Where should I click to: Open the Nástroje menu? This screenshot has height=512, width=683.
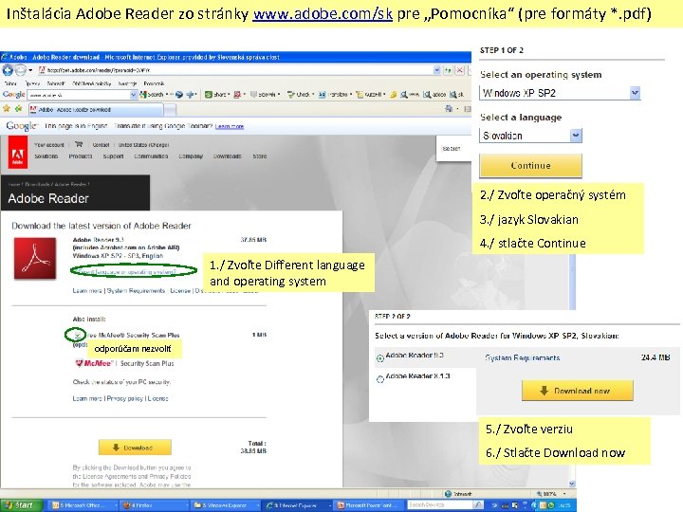(127, 83)
